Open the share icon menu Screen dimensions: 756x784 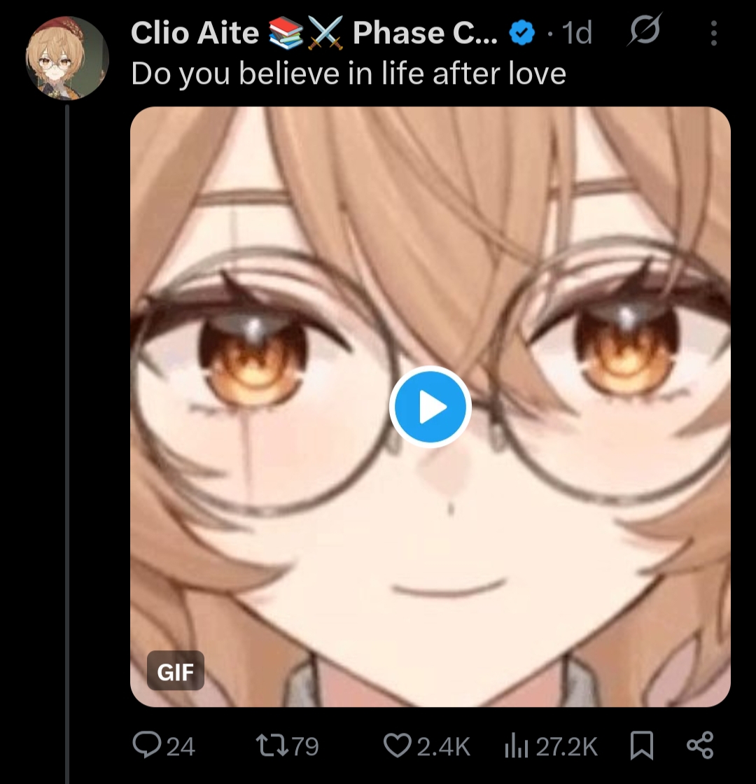700,745
